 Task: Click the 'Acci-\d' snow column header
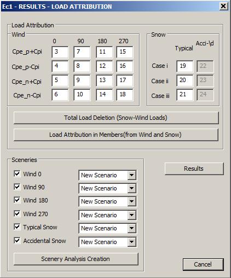point(205,43)
